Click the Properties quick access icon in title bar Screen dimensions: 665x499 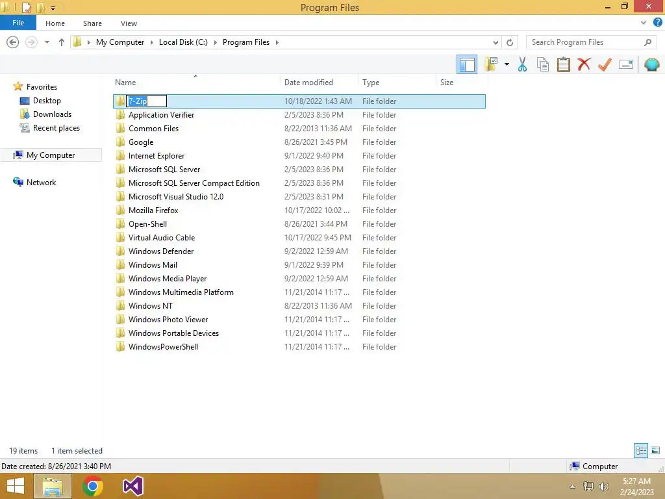[x=26, y=7]
